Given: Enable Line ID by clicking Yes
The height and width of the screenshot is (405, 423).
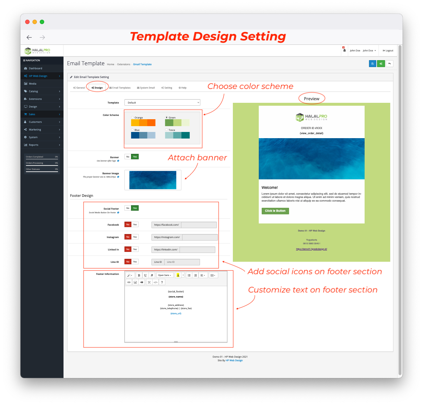Looking at the screenshot, I should click(135, 262).
